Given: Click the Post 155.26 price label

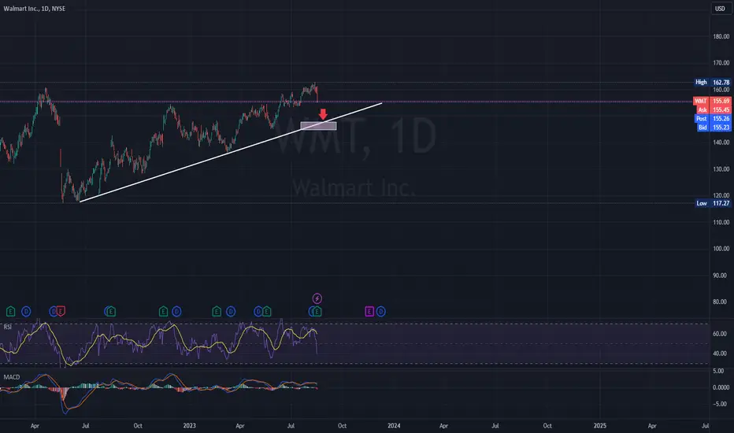Looking at the screenshot, I should coord(713,118).
